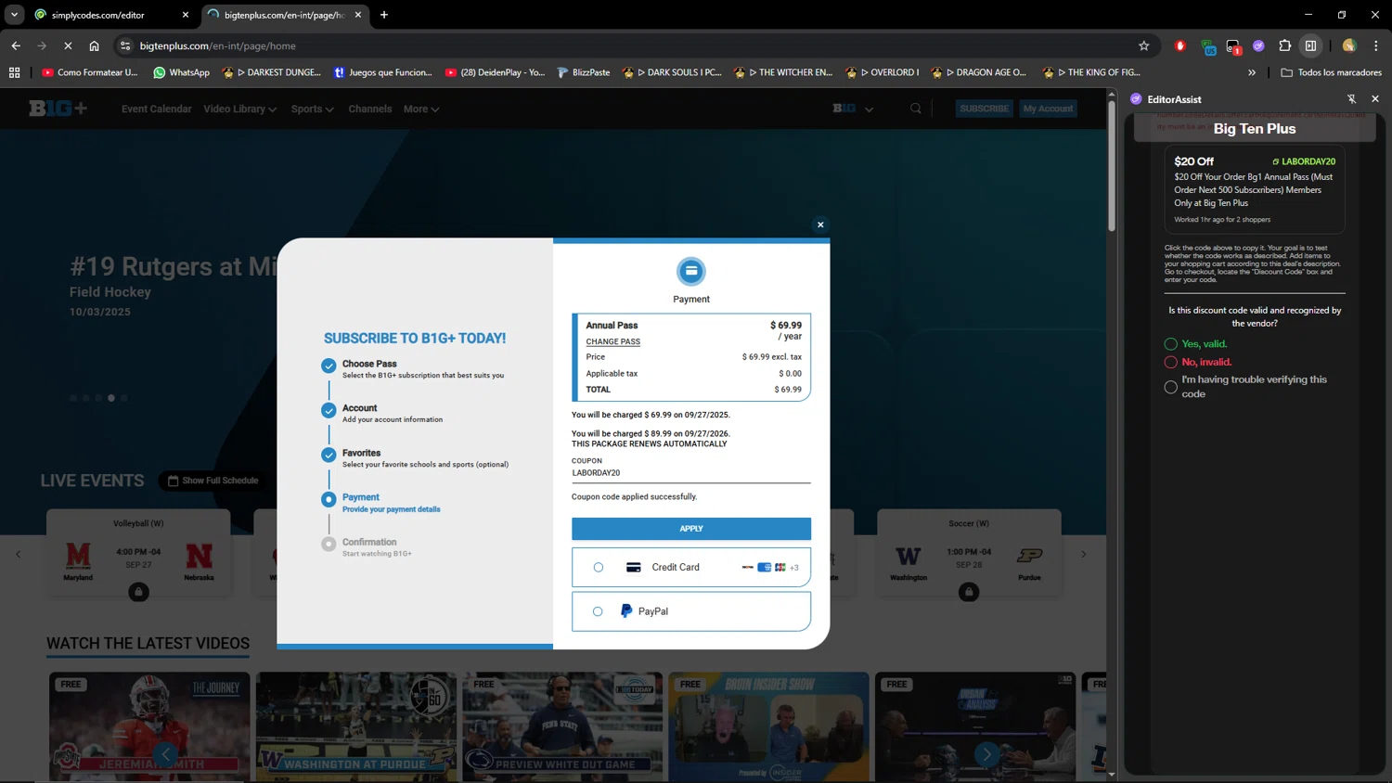Open the WhatsApp bookmark
Image resolution: width=1392 pixels, height=783 pixels.
click(x=181, y=72)
